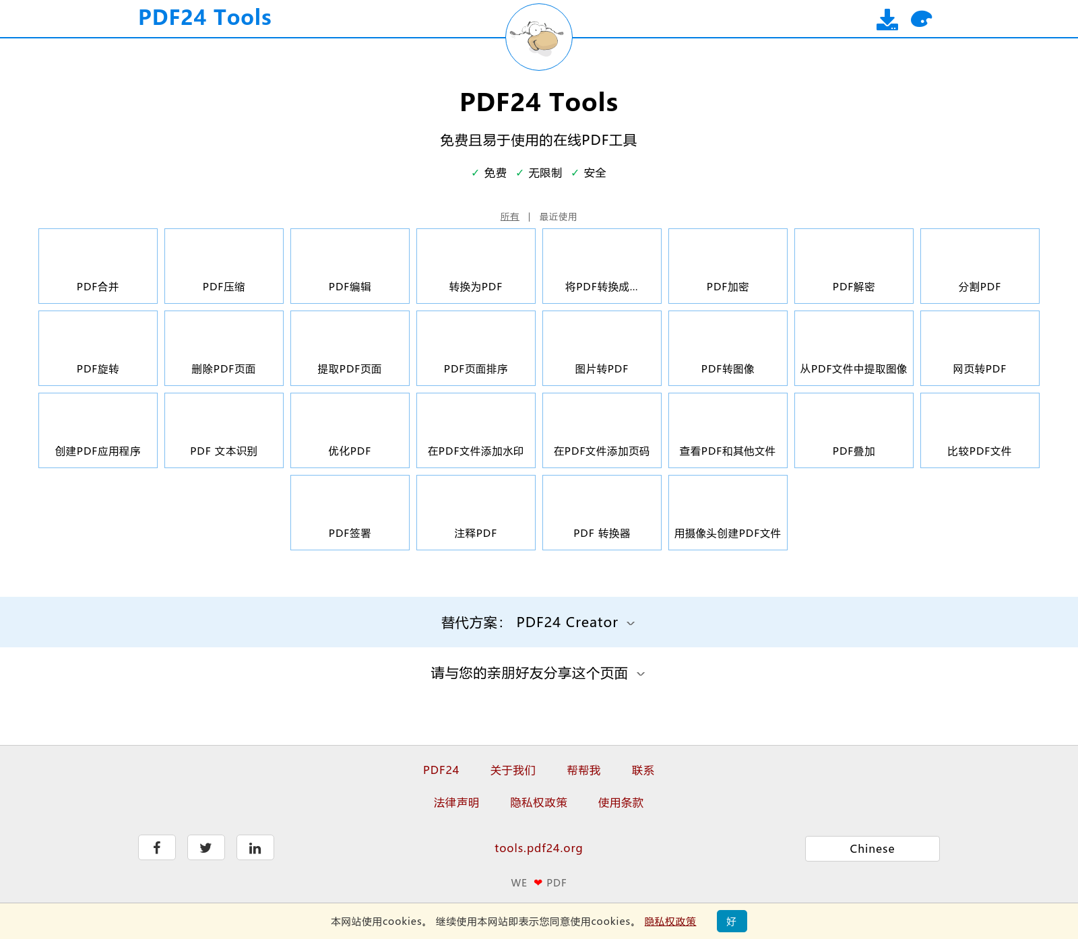Image resolution: width=1078 pixels, height=939 pixels.
Task: Open the PDF压缩 tool tile
Action: [224, 266]
